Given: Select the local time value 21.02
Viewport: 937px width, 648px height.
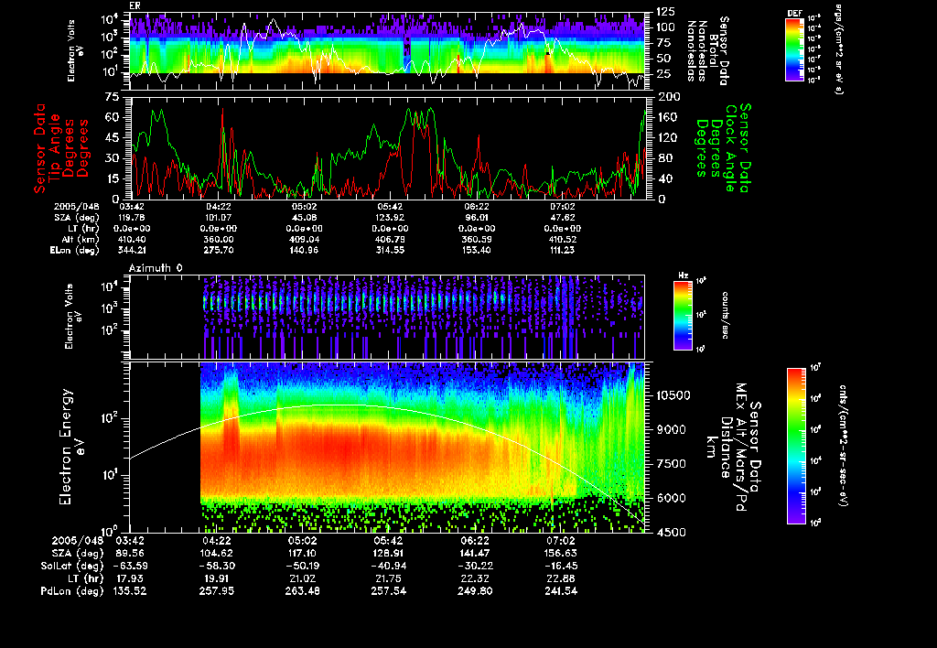Looking at the screenshot, I should point(302,578).
